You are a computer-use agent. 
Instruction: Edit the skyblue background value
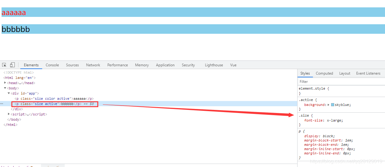click(x=342, y=105)
